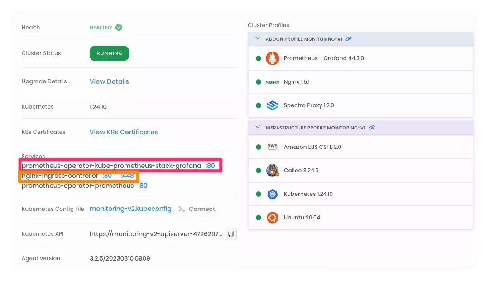The height and width of the screenshot is (281, 489).
Task: Open the monitoring-v2.kubeconfig file link
Action: click(x=130, y=209)
